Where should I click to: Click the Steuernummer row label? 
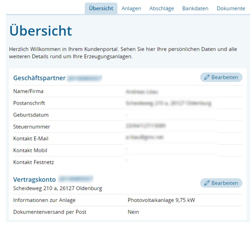click(x=31, y=127)
